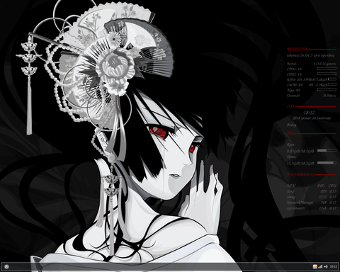The image size is (340, 272).
Task: Click the Xorg process row
Action: click(312, 191)
